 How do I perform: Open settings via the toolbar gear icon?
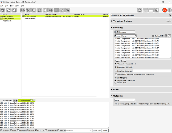click(157, 10)
